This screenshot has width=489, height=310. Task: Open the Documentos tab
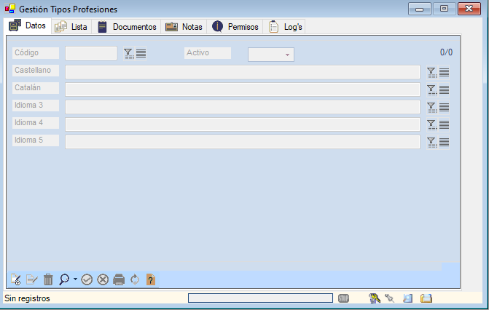click(128, 27)
